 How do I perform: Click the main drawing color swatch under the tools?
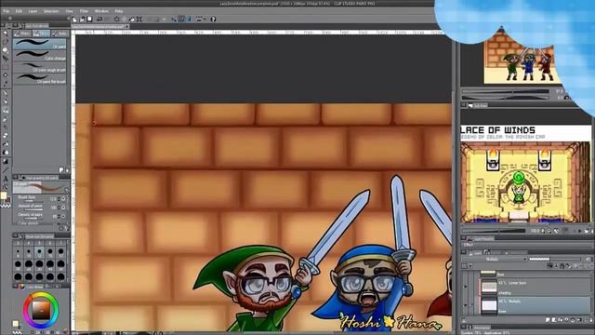tap(4, 195)
